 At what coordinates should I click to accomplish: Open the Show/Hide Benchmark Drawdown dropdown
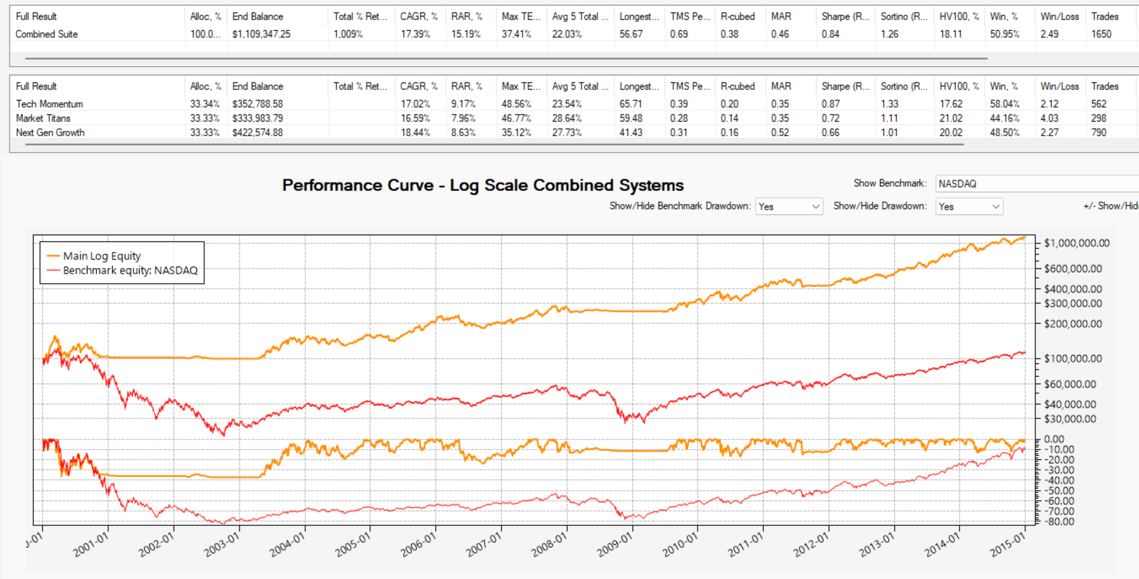tap(789, 206)
